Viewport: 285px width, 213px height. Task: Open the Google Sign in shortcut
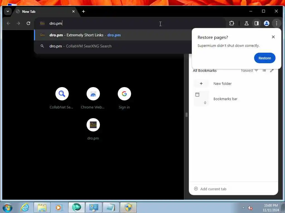[x=124, y=98]
